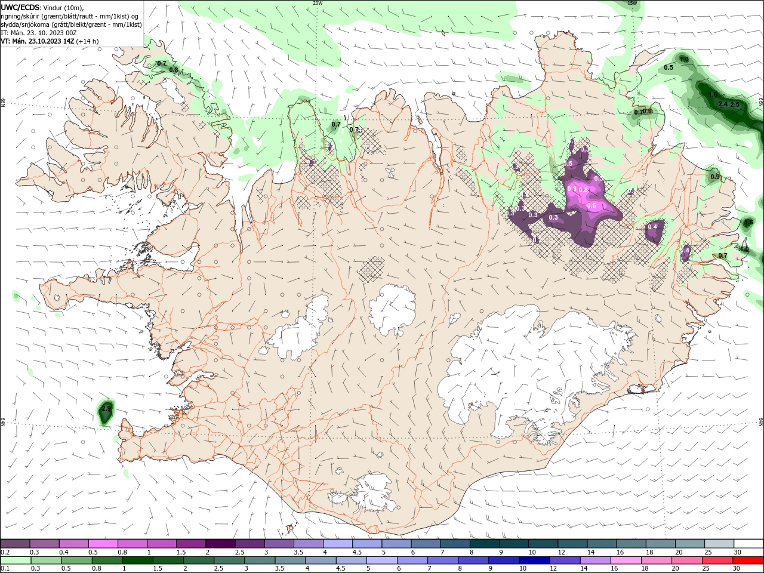Viewport: 764px width, 573px height.
Task: Click the '2.5' value in the northeast rain band
Action: (x=735, y=104)
